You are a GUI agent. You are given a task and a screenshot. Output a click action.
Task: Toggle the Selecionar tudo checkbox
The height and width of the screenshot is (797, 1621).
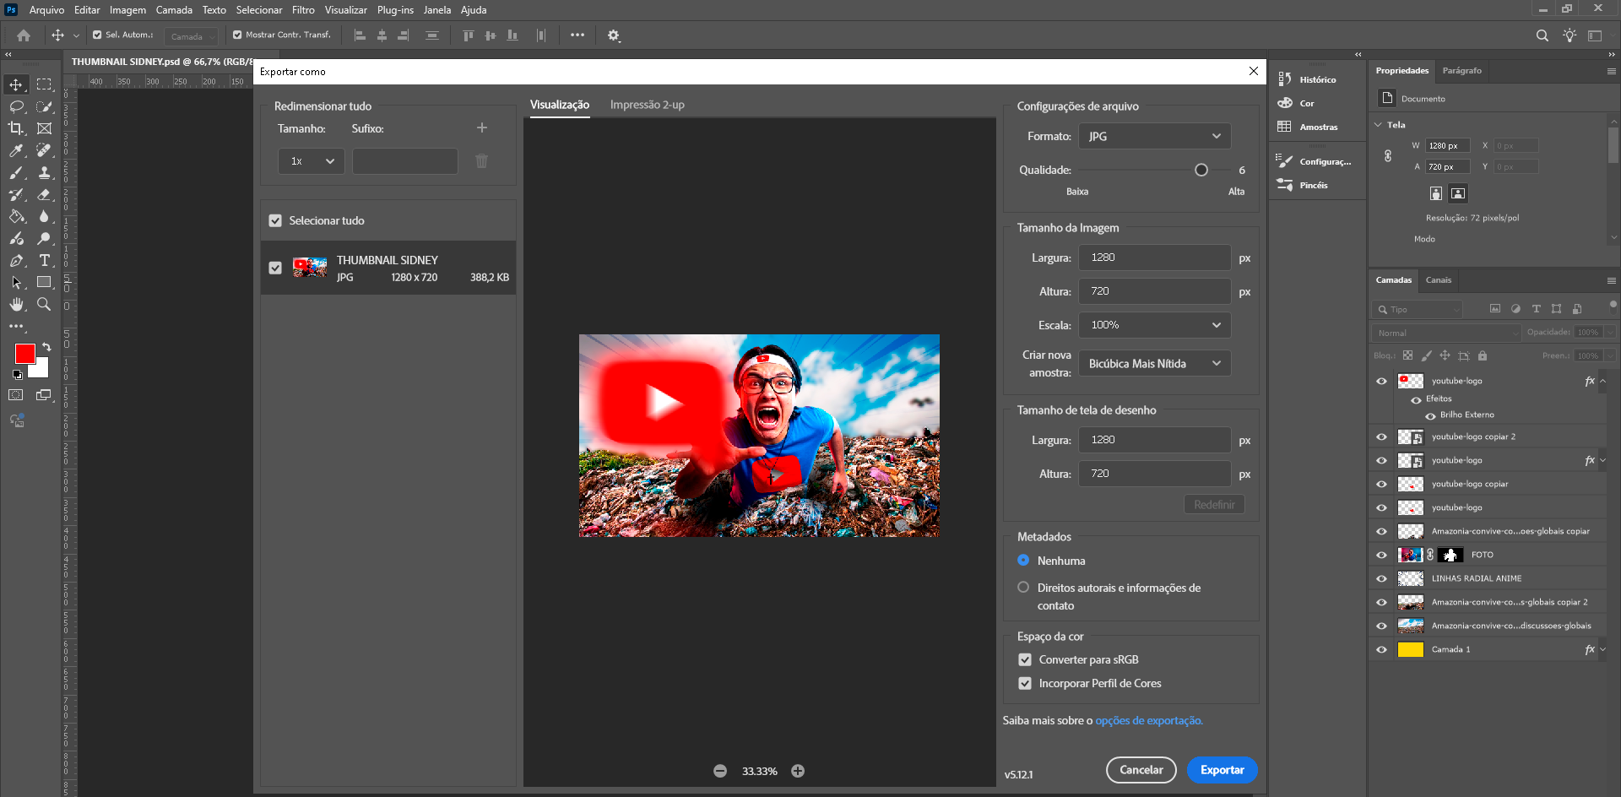coord(275,220)
